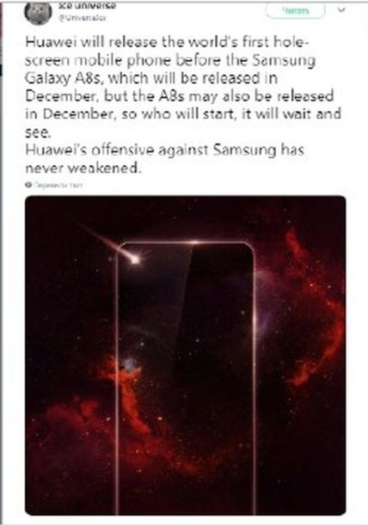
Task: Click the 'December, but the A8s may' line
Action: pyautogui.click(x=180, y=96)
